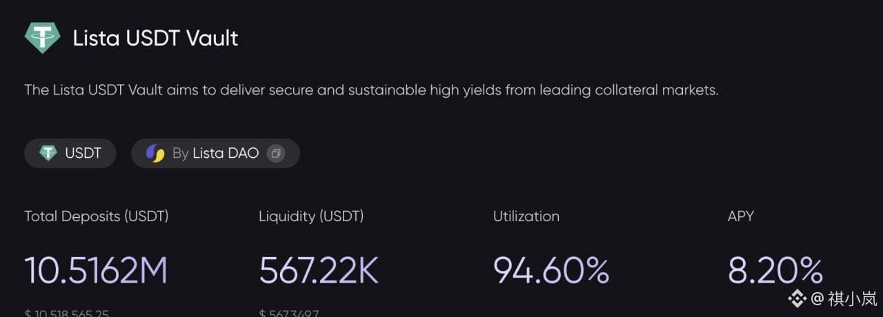
Task: Click the 10.5162M total deposits value
Action: click(96, 270)
